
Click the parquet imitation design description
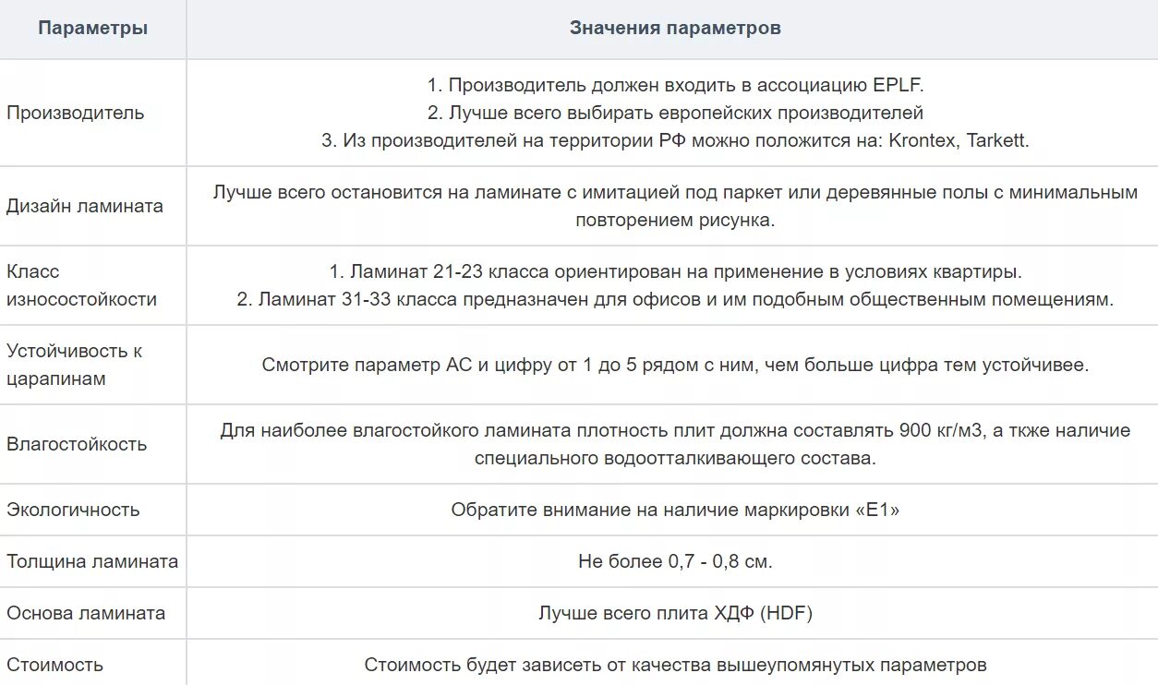(x=675, y=207)
